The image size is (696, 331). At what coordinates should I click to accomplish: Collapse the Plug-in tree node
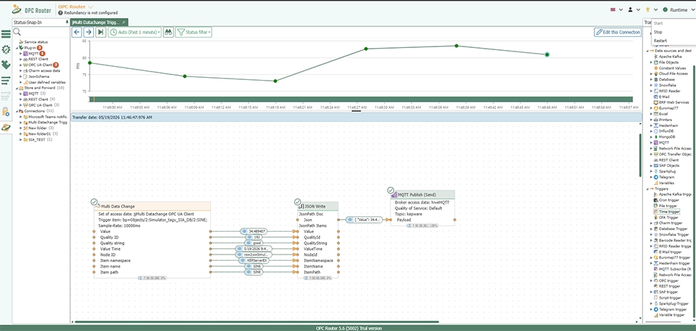coord(16,47)
